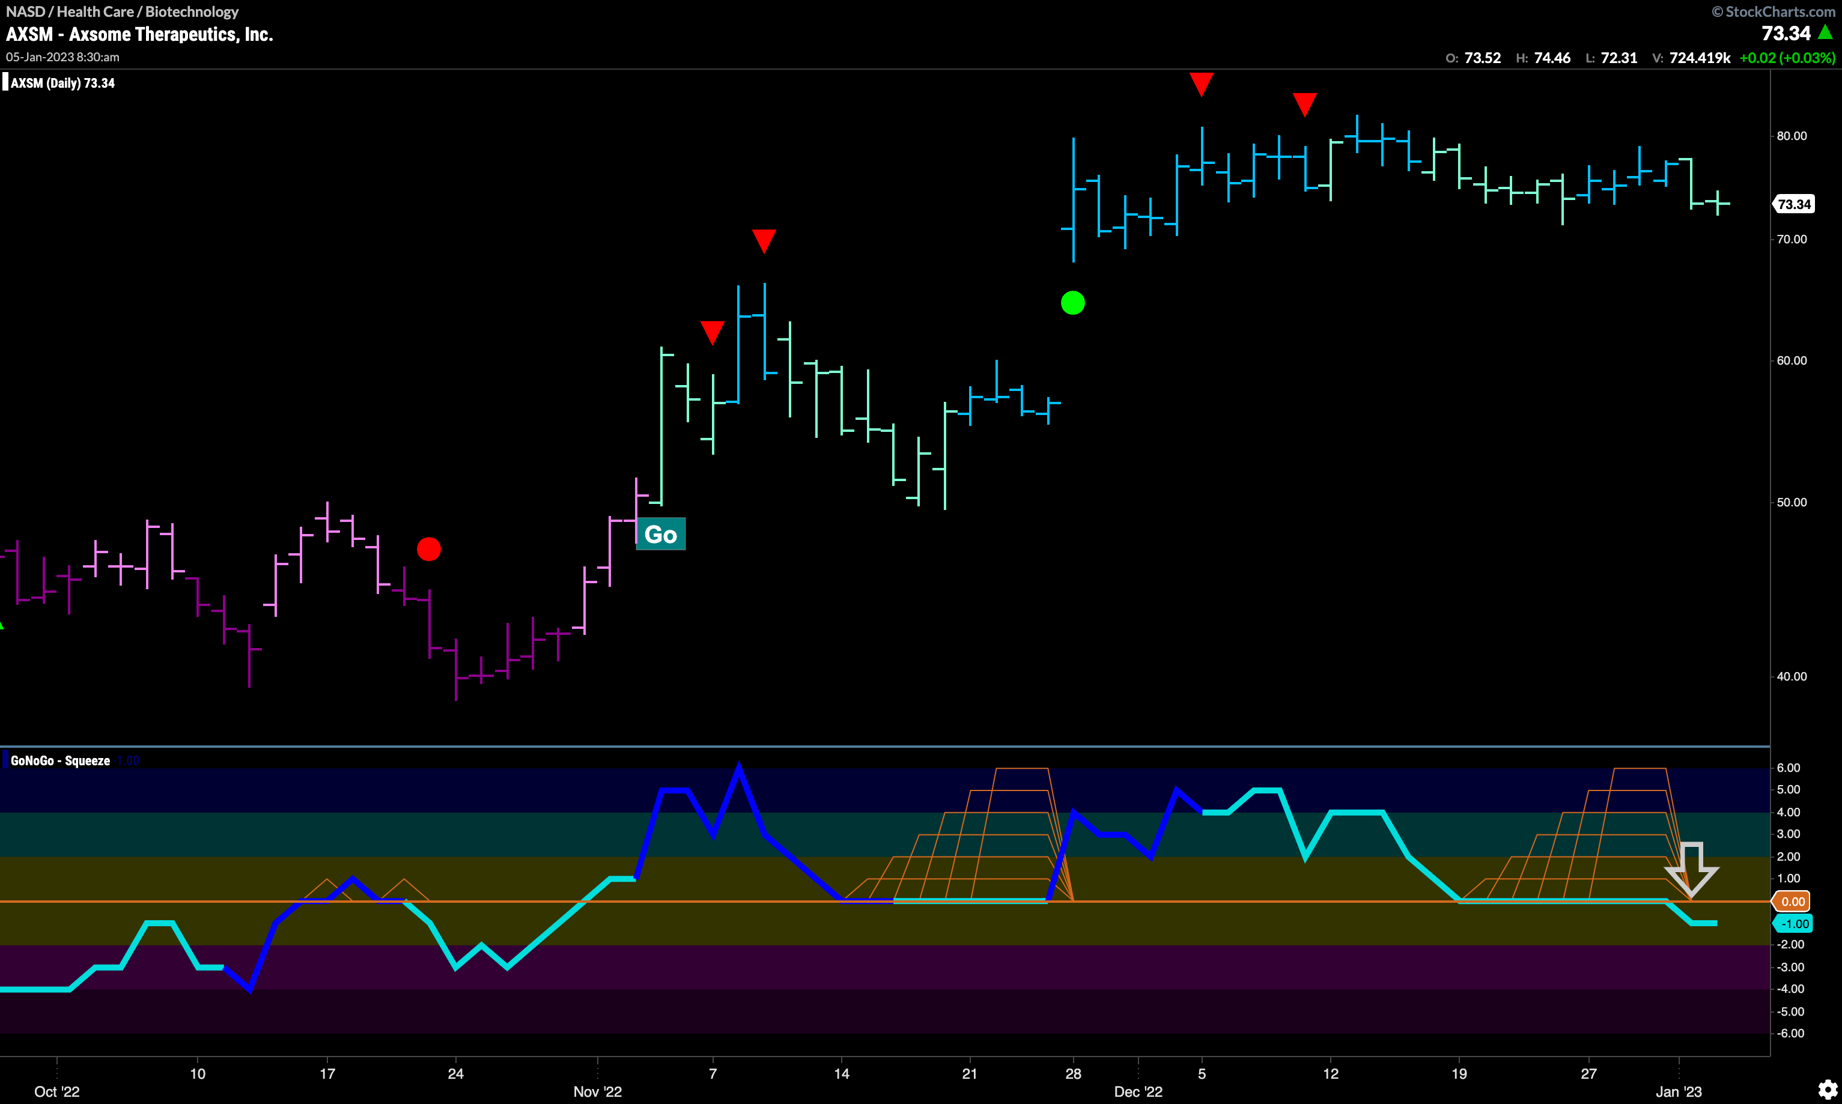Click the cyan -1.00 oscillator value tag
Viewport: 1842px width, 1104px height.
tap(1794, 924)
